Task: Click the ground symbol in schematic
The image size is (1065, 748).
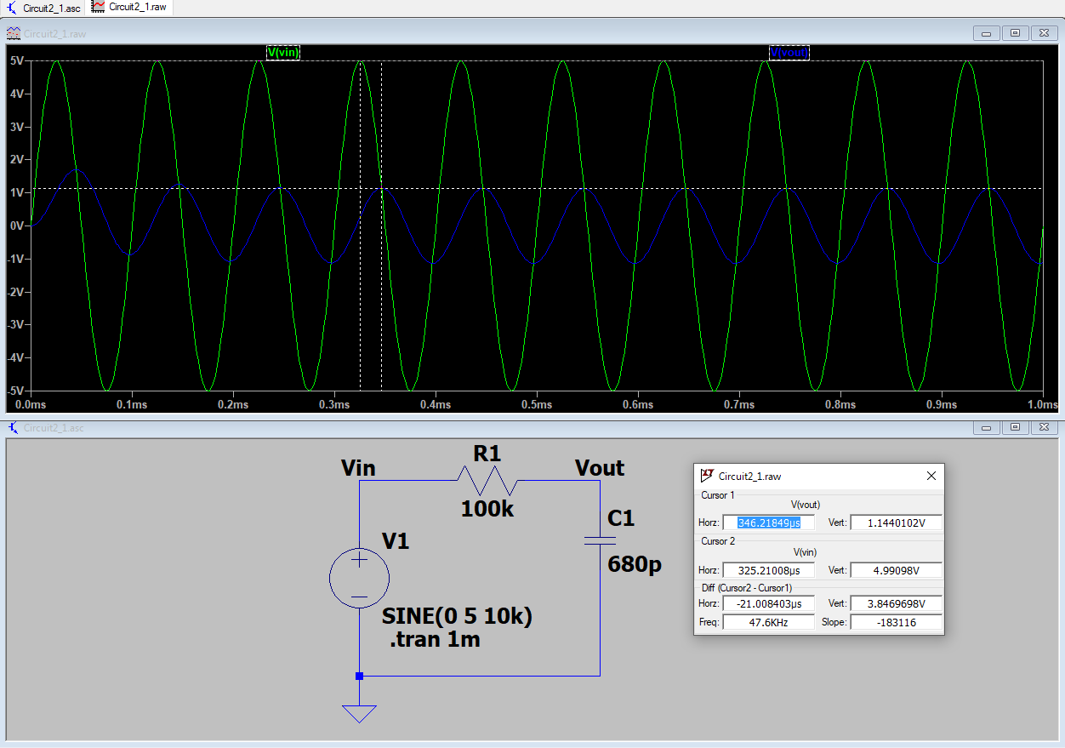Action: click(x=359, y=712)
